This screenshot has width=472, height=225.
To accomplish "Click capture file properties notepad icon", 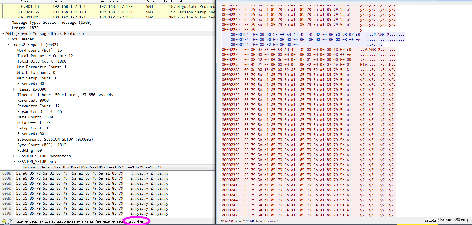I will pos(11,222).
